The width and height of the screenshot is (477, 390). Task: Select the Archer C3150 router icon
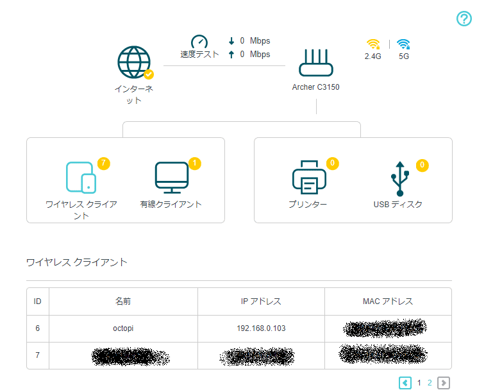tap(316, 63)
